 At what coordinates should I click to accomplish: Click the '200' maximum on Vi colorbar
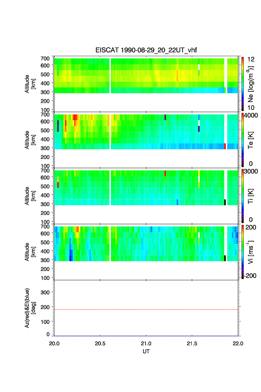251,227
